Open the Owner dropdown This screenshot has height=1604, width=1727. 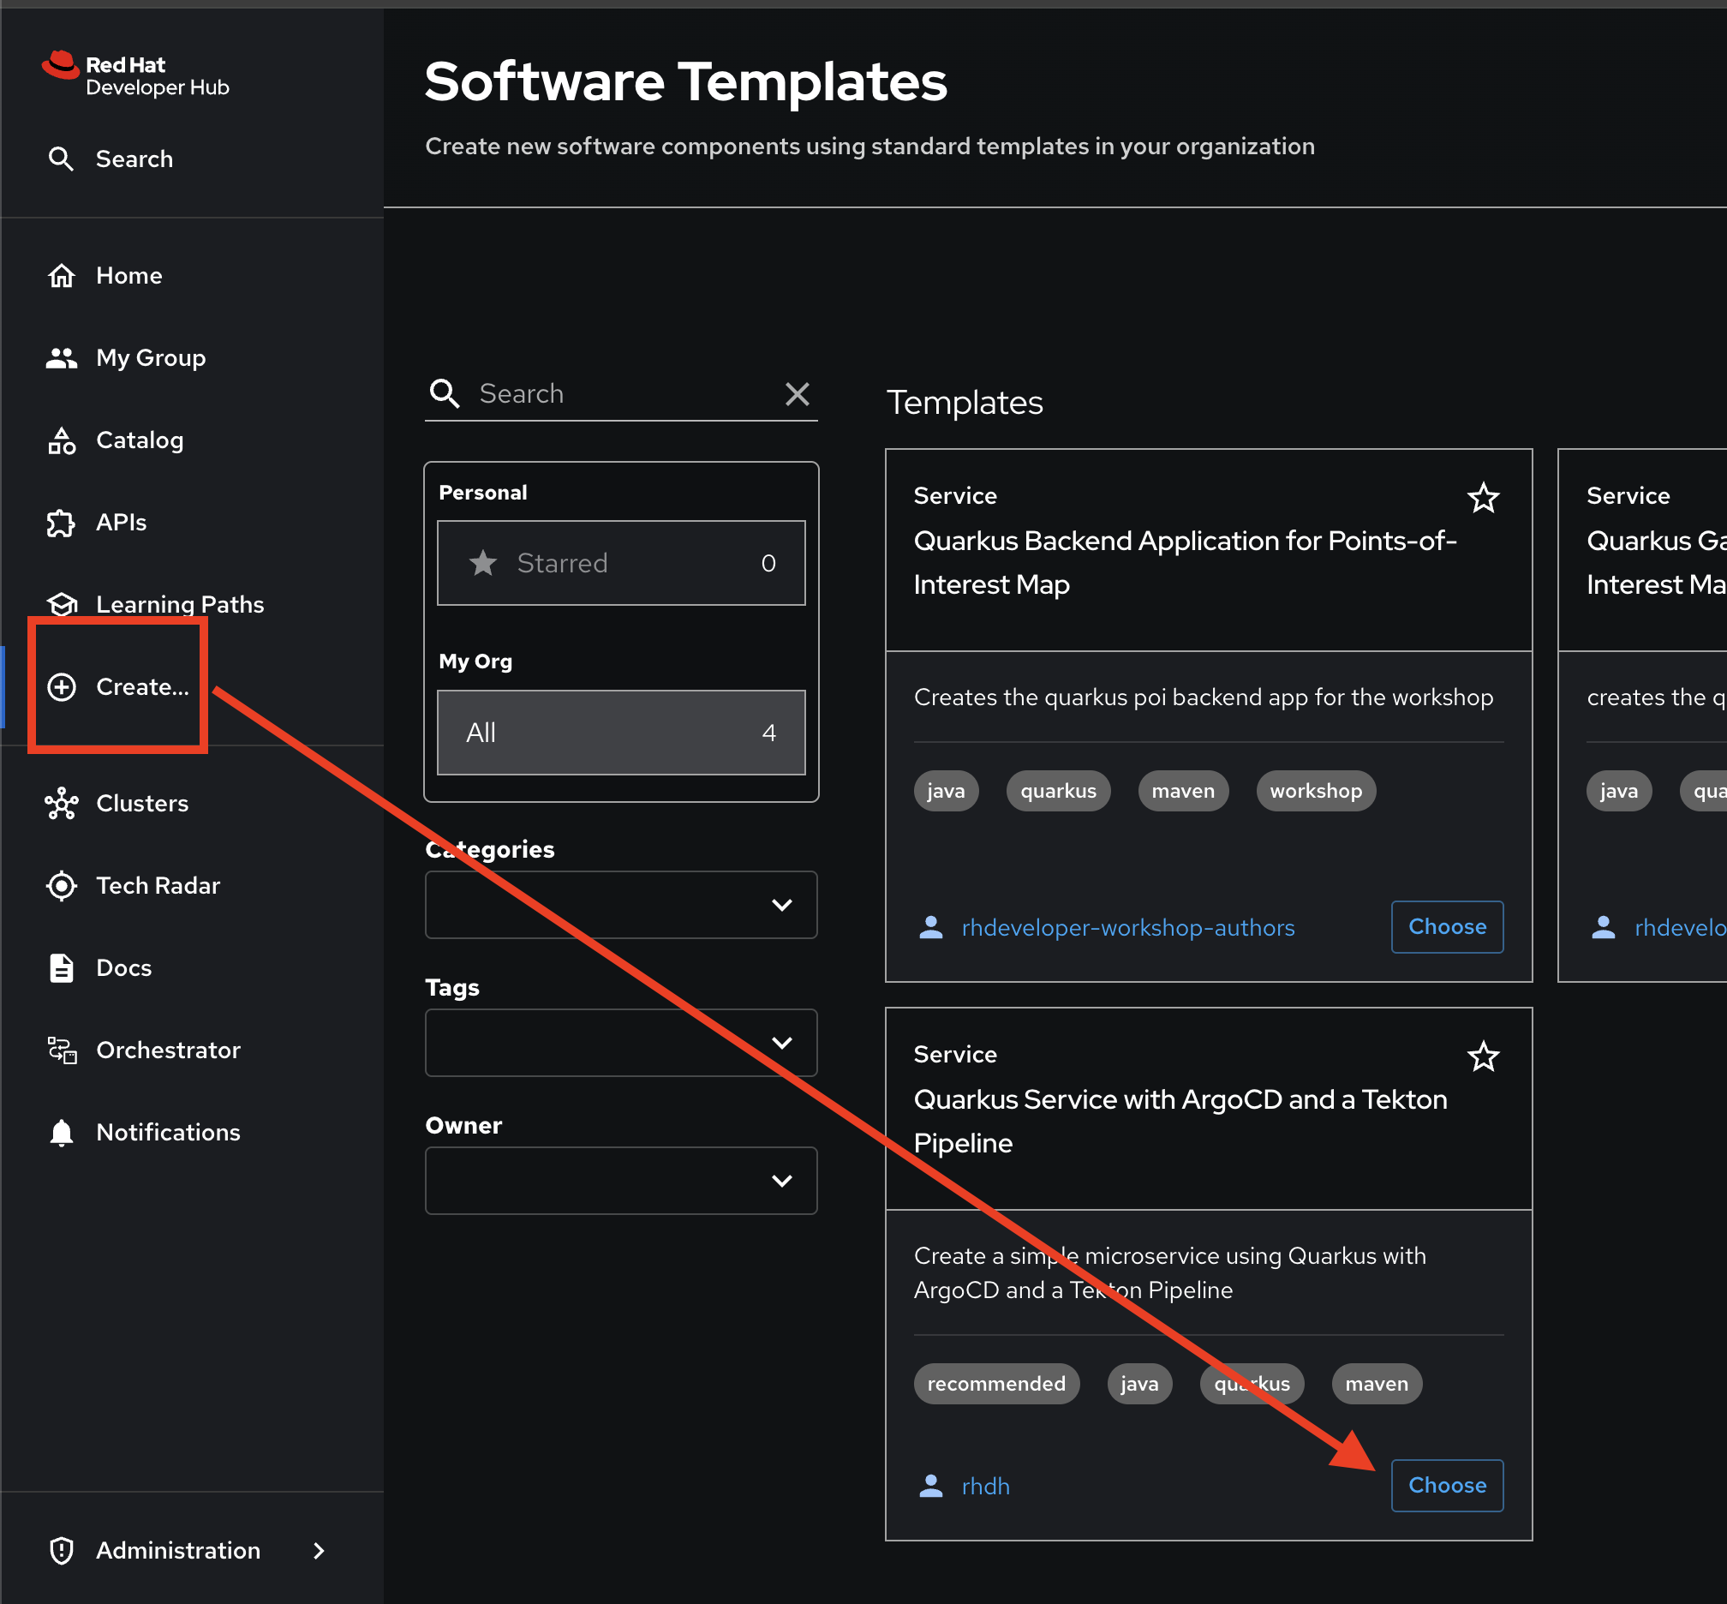pos(621,1181)
